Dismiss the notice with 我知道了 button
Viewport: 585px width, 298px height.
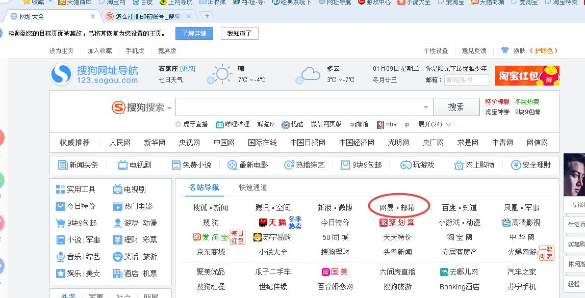(240, 33)
